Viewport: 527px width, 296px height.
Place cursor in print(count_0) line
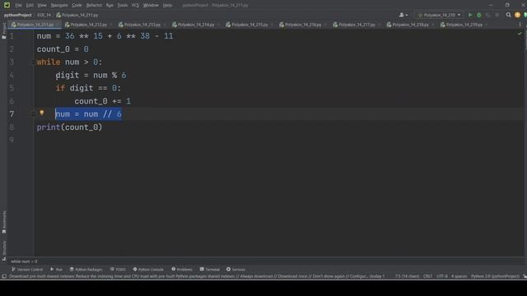(69, 127)
